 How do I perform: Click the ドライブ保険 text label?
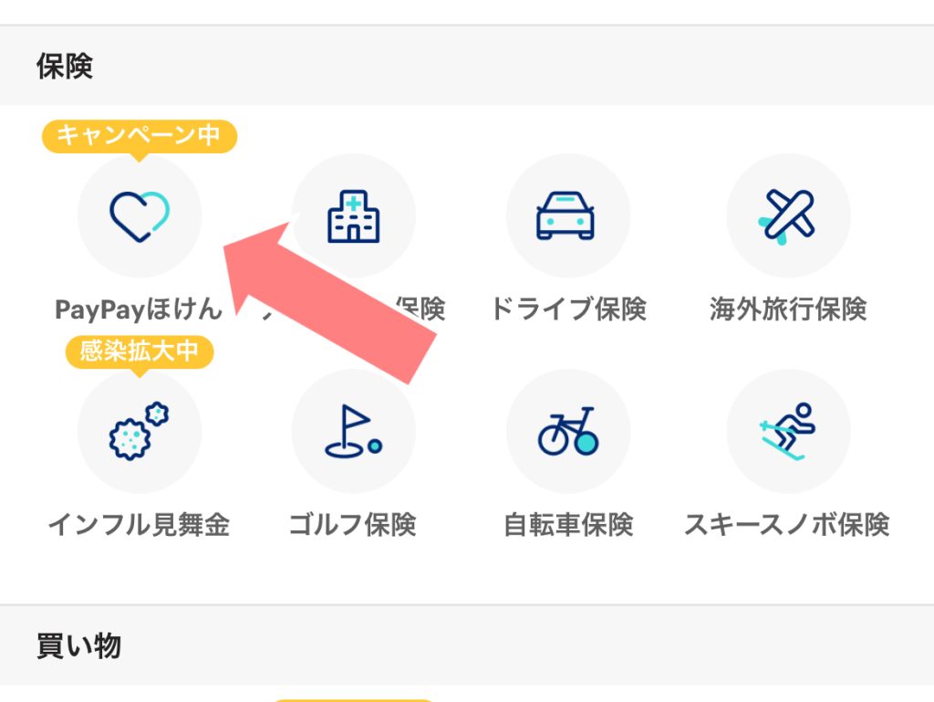click(567, 309)
